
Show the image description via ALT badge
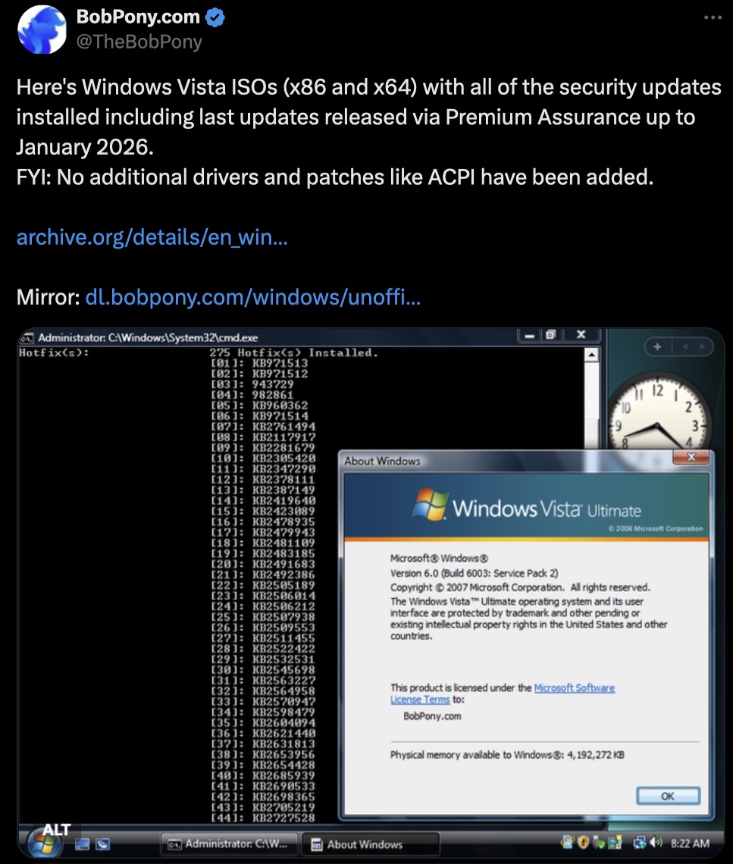(x=56, y=829)
